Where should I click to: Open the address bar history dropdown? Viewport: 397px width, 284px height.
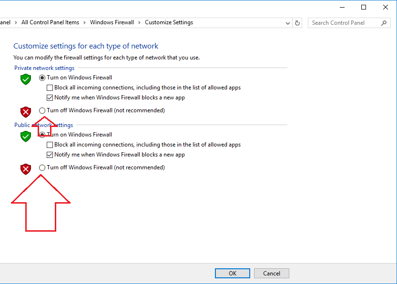click(x=288, y=23)
